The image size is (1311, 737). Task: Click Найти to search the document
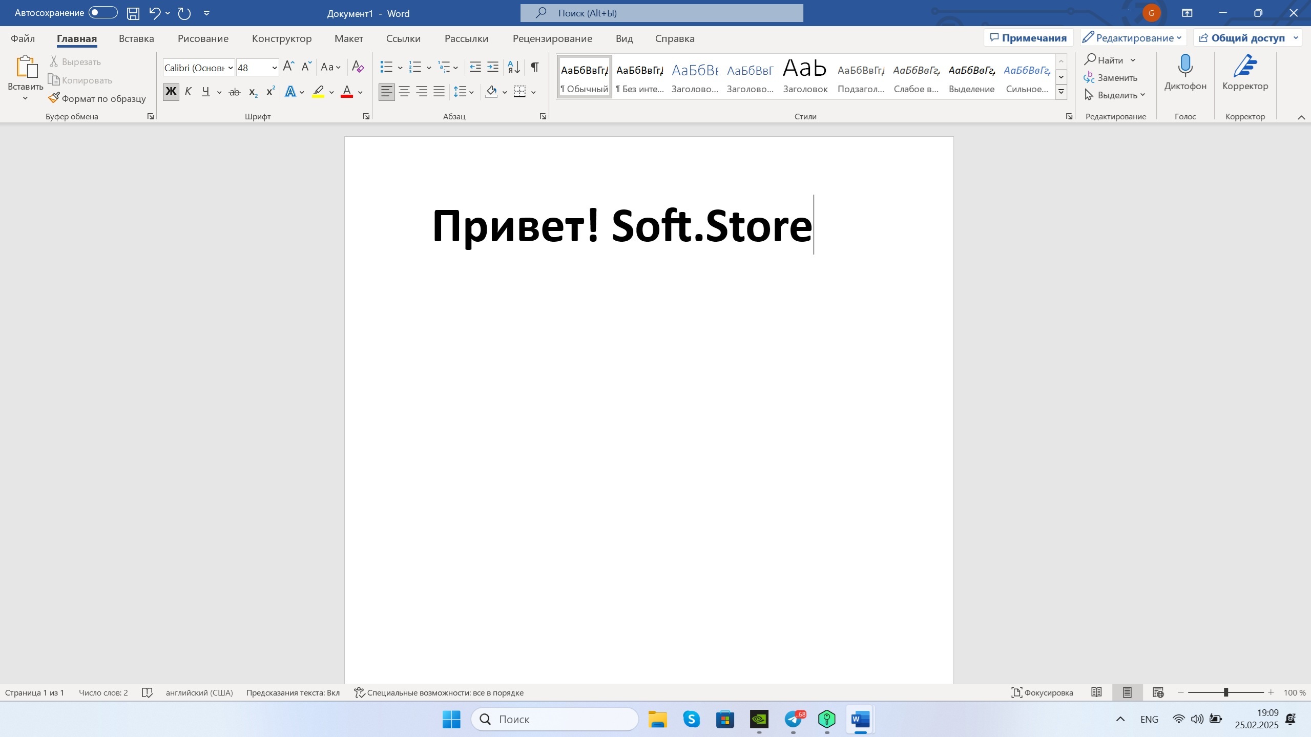click(1104, 60)
